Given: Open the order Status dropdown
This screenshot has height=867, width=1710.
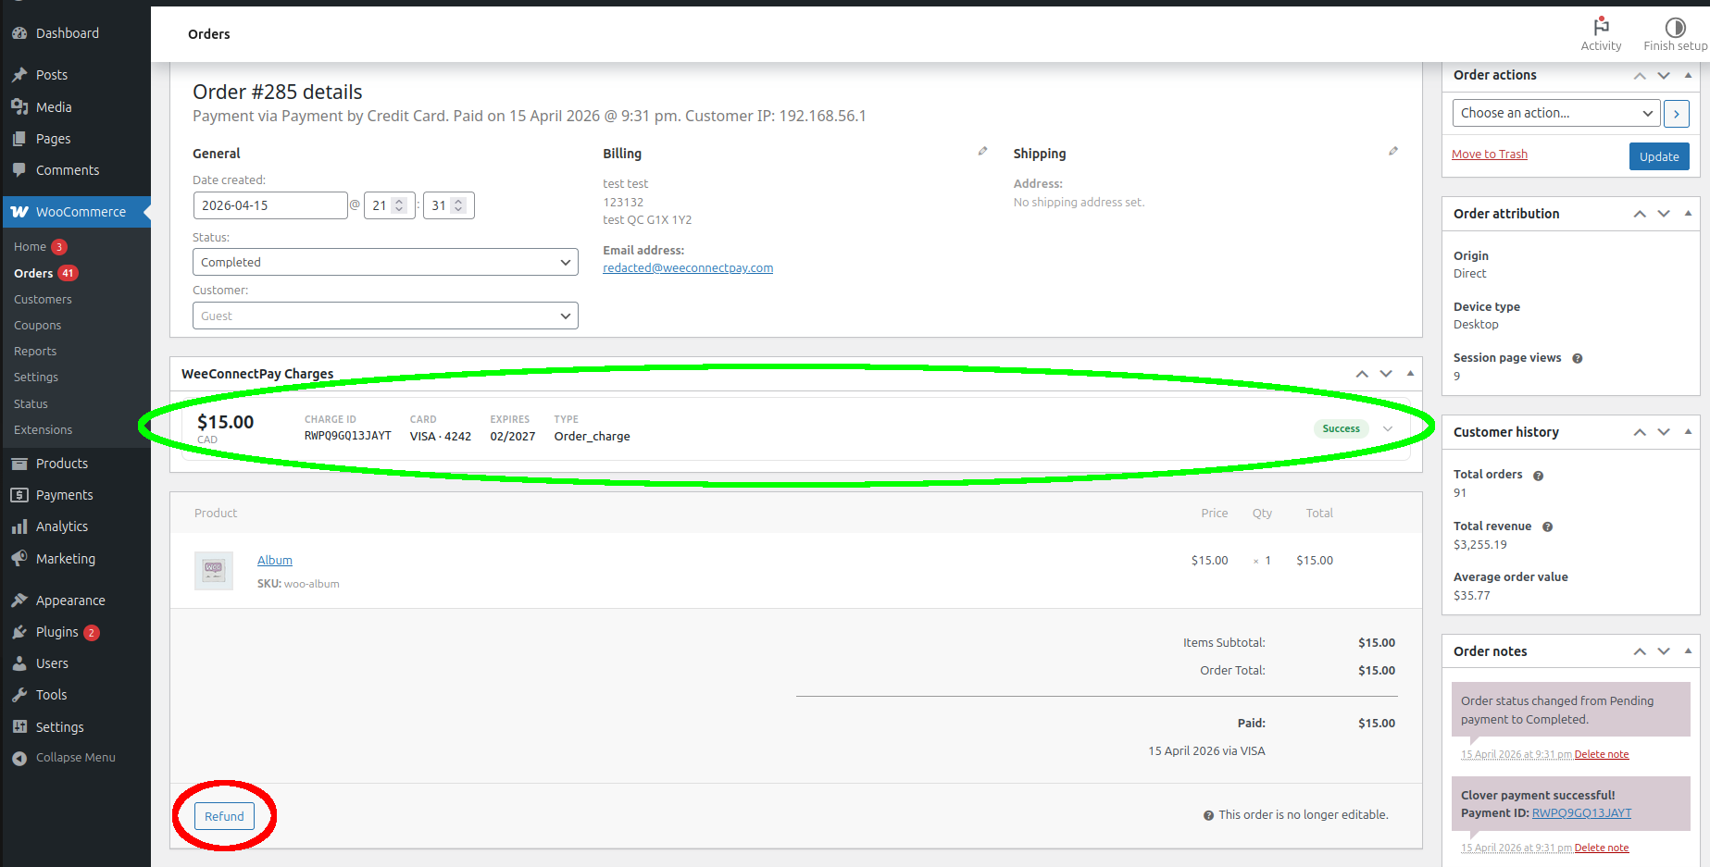Looking at the screenshot, I should 385,262.
